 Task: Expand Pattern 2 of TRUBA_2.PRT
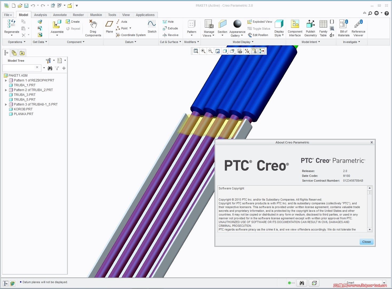6,90
